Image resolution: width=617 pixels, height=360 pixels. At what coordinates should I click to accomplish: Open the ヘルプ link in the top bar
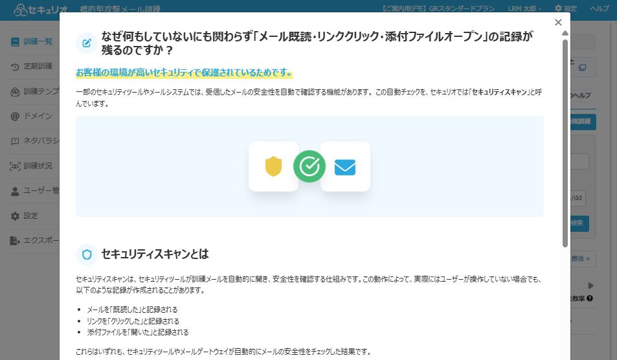pos(600,8)
